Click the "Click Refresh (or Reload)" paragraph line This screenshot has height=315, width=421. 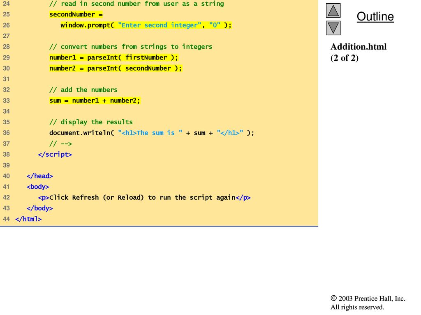(144, 198)
